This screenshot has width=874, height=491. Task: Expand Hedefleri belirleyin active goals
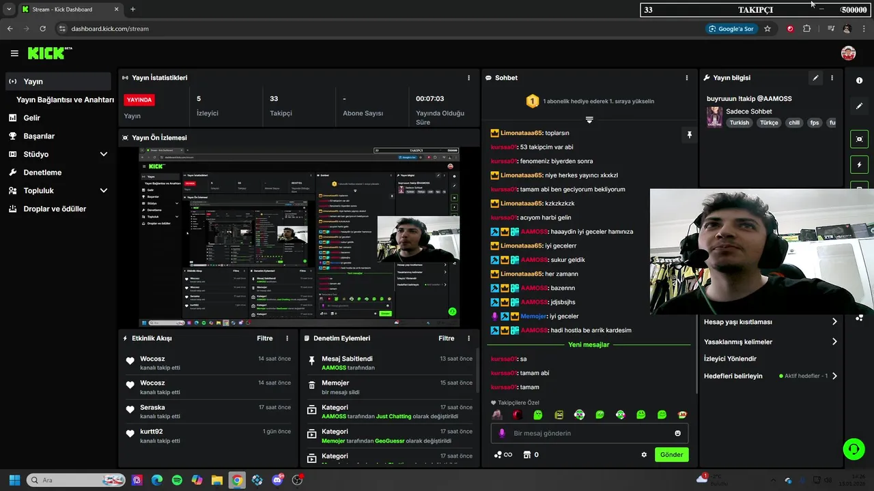770,376
